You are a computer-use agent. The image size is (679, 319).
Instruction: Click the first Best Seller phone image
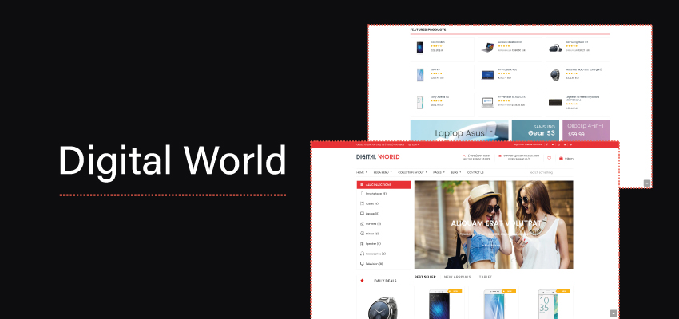tap(439, 305)
